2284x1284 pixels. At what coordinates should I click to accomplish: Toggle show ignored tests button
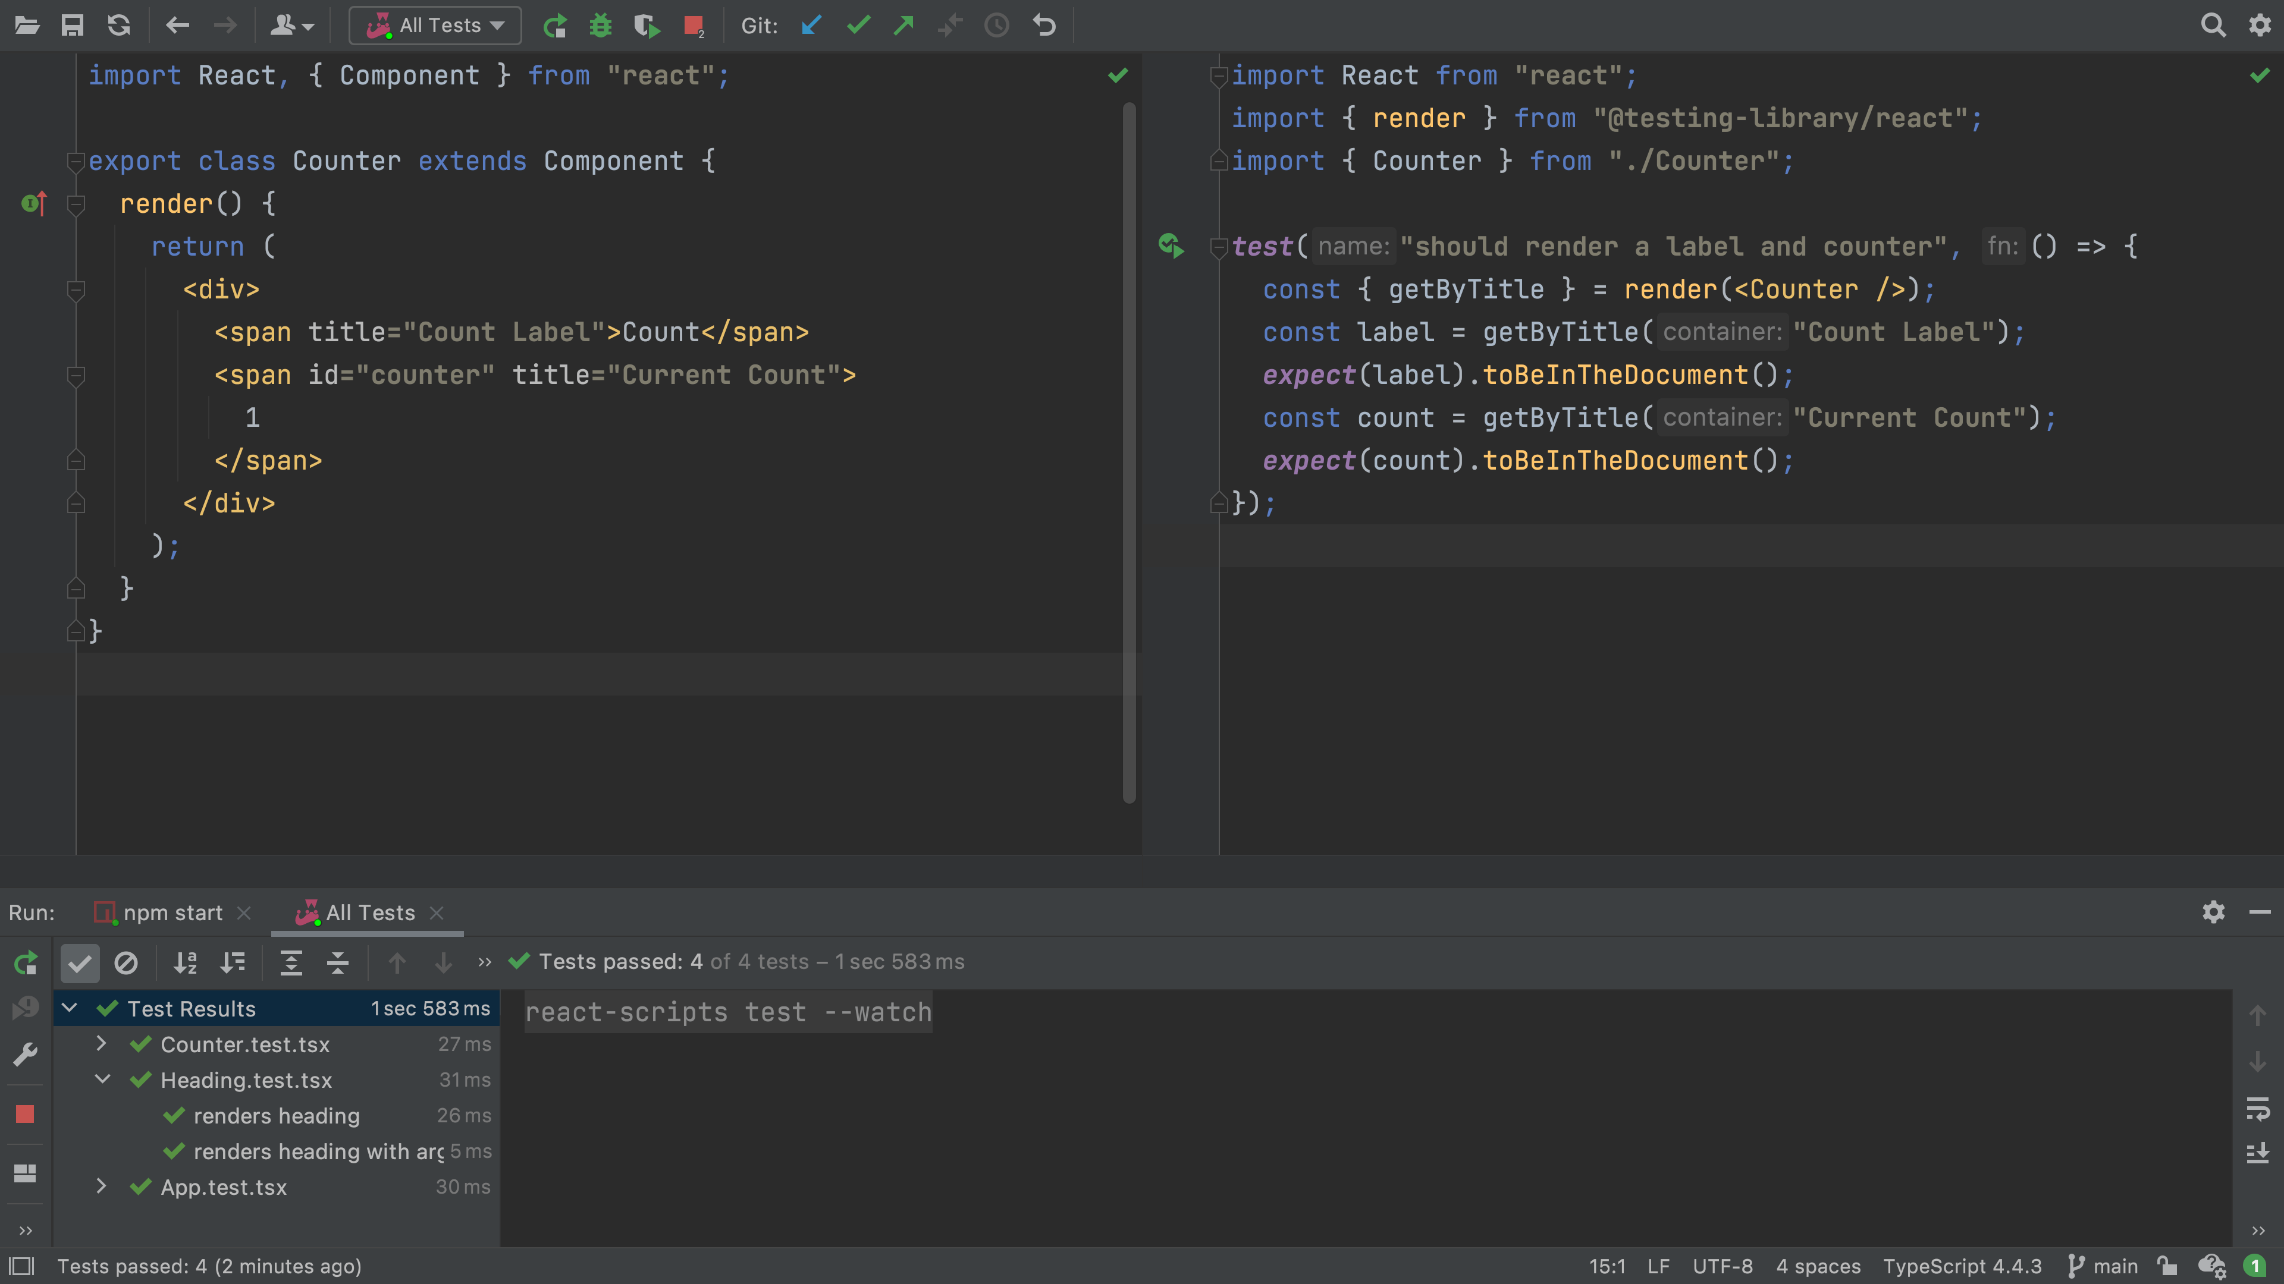tap(126, 962)
